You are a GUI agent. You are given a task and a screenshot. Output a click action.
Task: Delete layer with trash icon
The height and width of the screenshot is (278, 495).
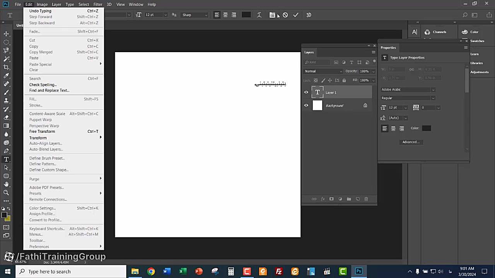[366, 199]
